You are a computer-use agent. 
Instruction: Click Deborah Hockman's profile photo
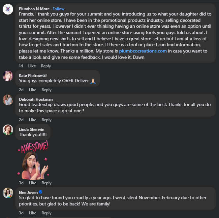click(8, 99)
